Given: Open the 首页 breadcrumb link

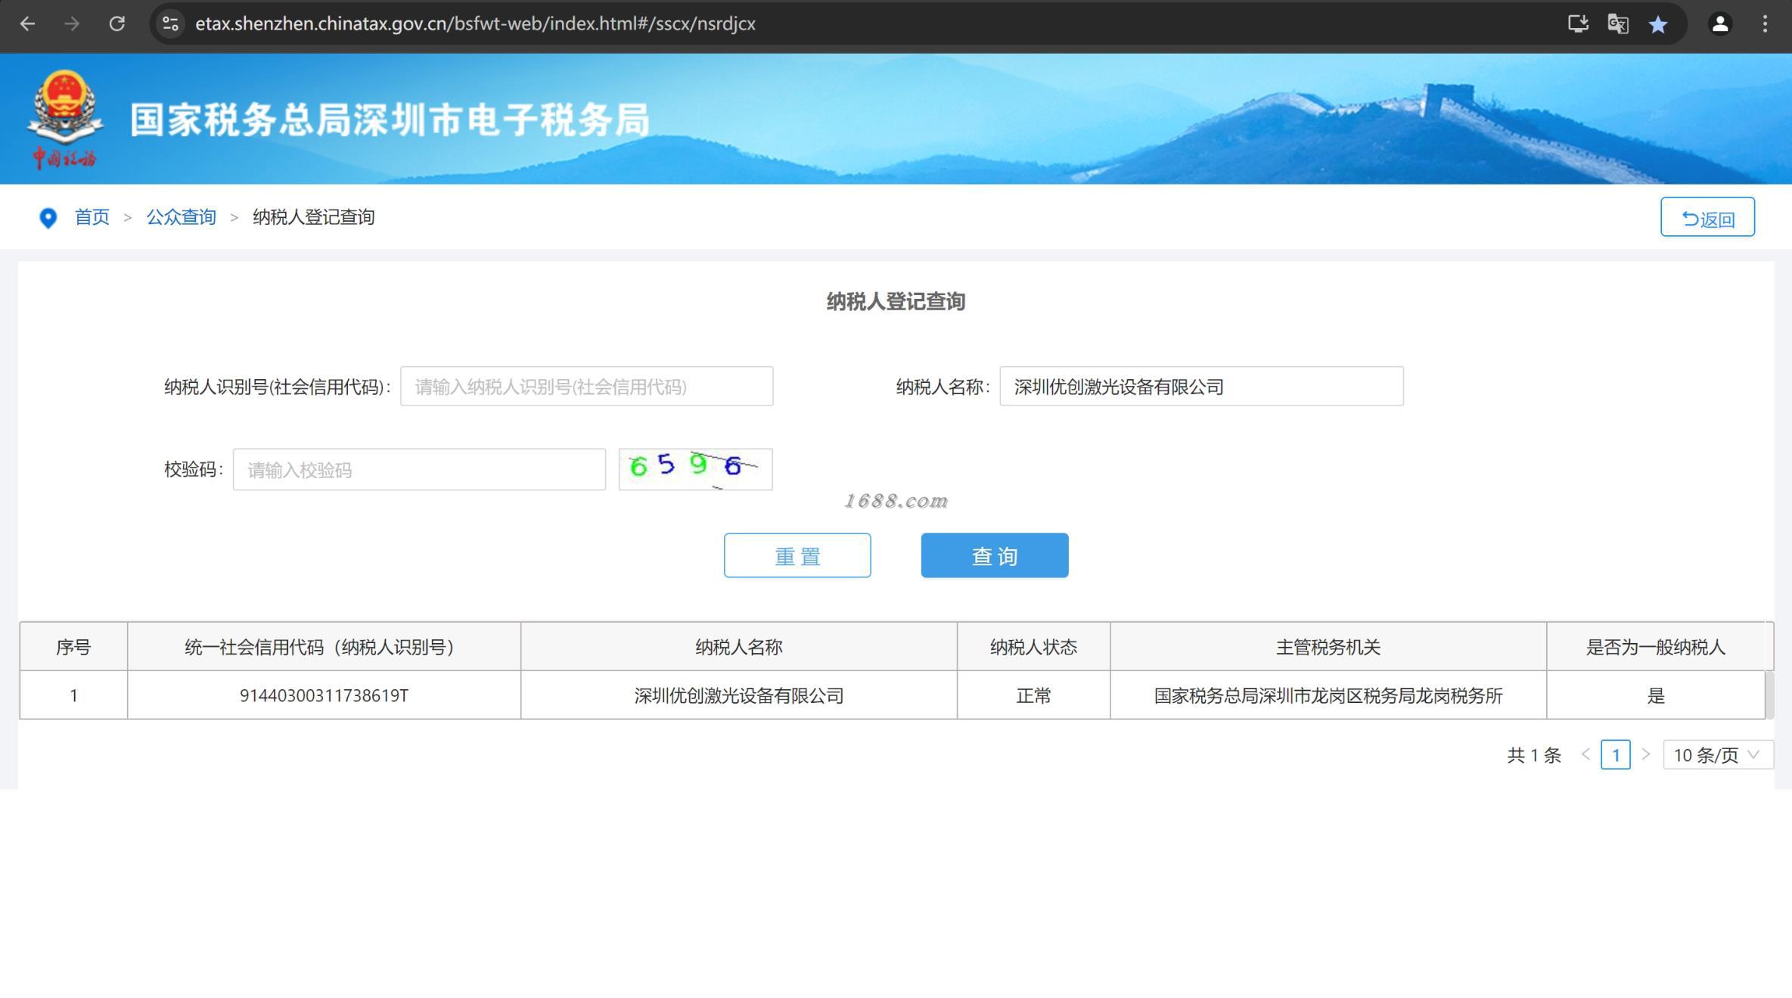Looking at the screenshot, I should click(x=92, y=217).
